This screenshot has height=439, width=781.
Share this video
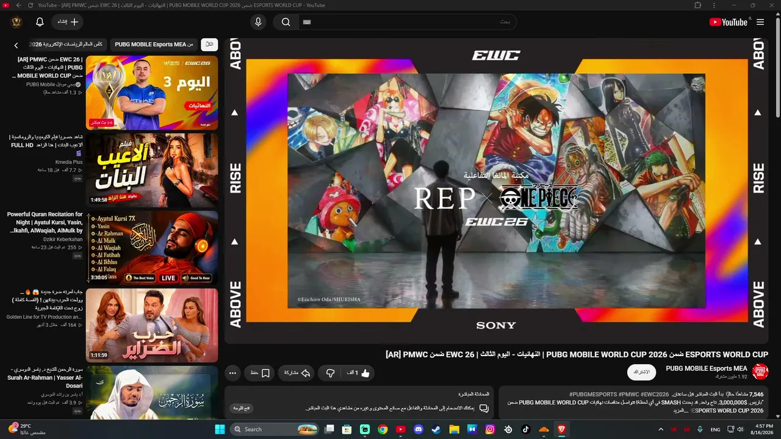tap(297, 373)
